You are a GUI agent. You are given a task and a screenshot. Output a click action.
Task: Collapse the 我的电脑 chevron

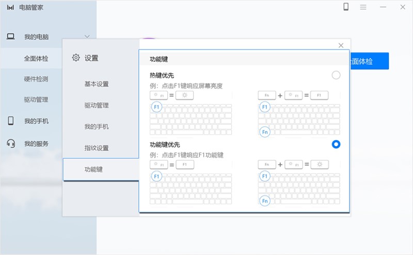point(87,37)
